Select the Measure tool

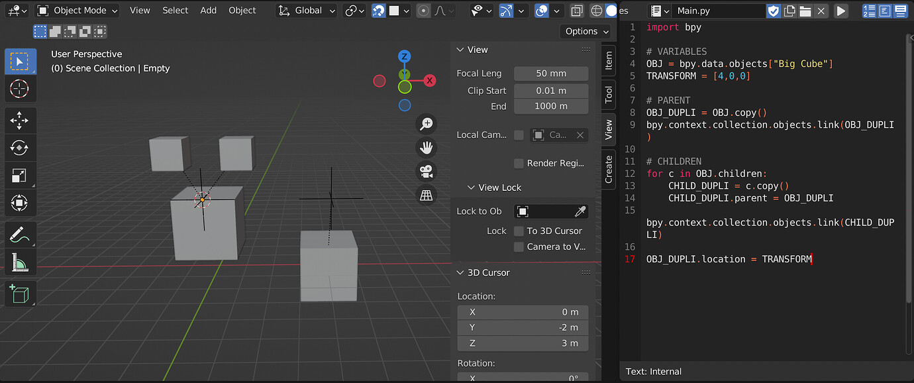tap(21, 261)
